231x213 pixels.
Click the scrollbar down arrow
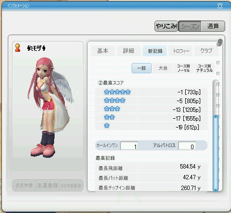click(x=216, y=190)
